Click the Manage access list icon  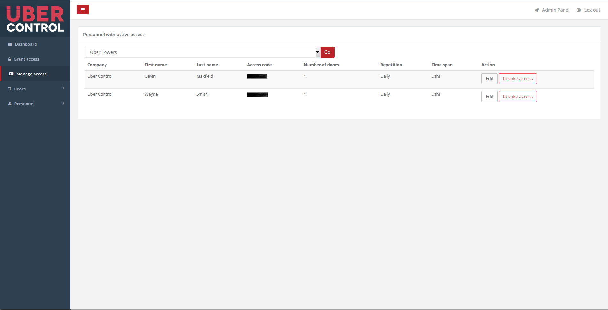[x=12, y=74]
